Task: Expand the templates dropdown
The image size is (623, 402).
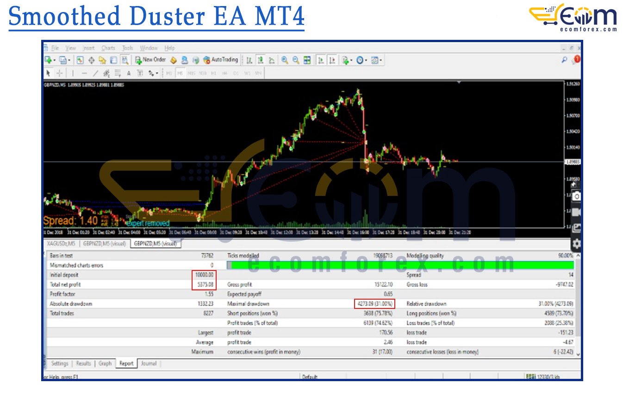Action: point(381,60)
